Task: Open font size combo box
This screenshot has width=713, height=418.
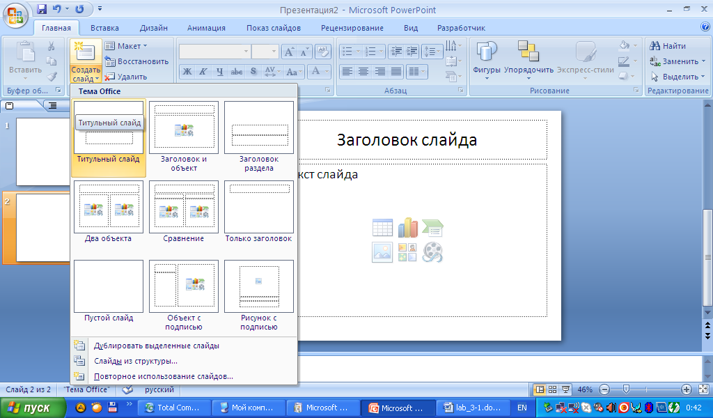Action: pos(265,52)
